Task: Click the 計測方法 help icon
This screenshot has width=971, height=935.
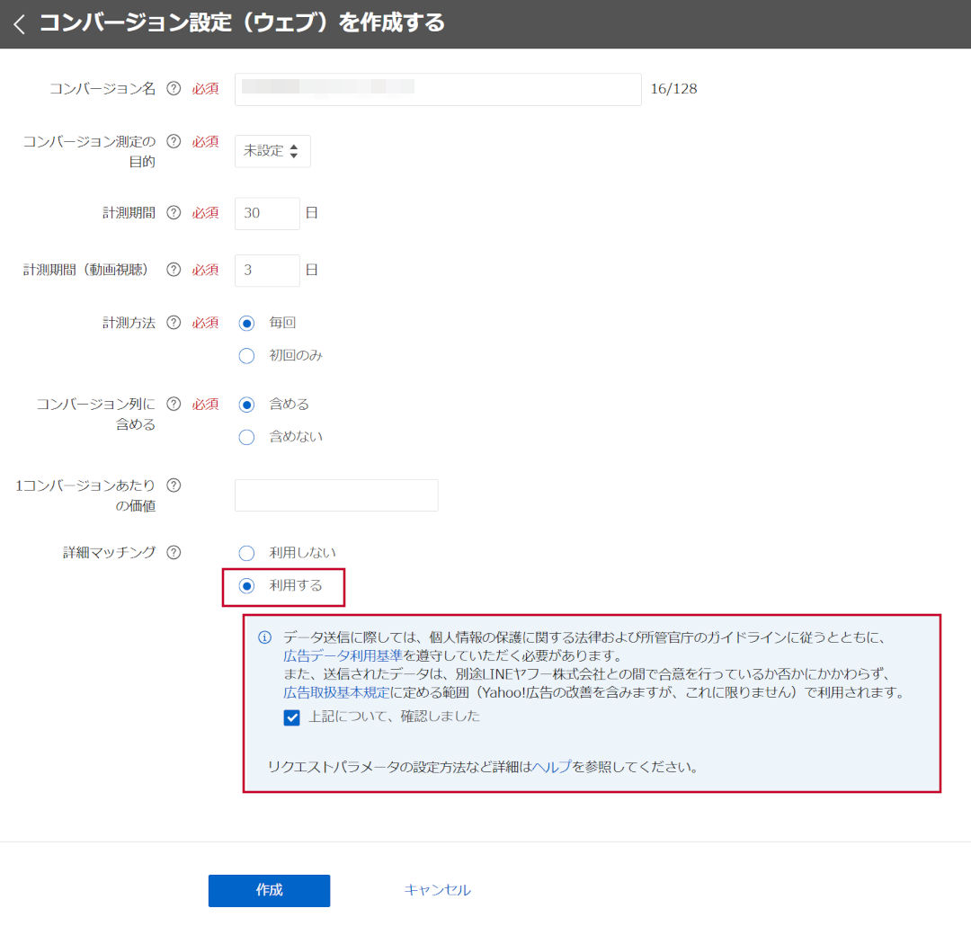Action: coord(174,323)
